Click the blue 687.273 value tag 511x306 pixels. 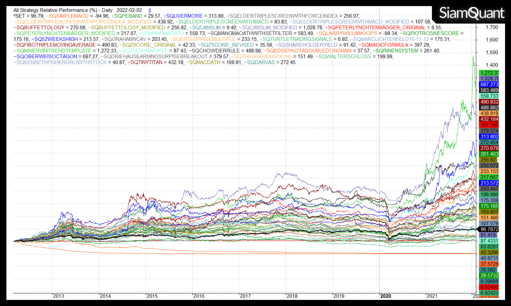point(489,84)
